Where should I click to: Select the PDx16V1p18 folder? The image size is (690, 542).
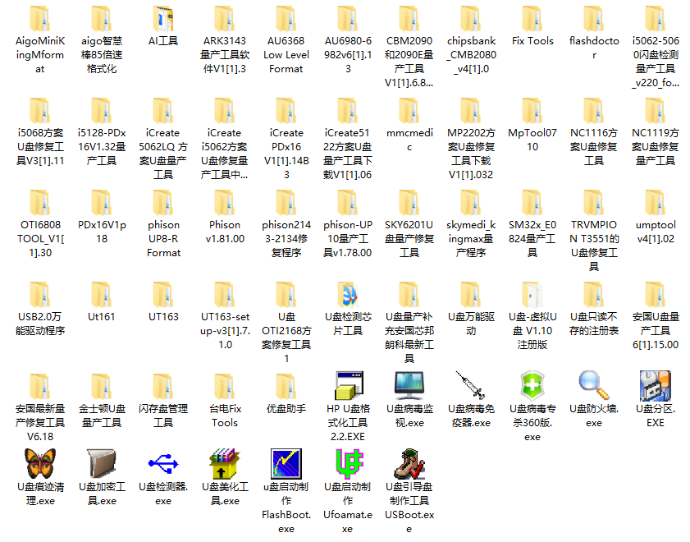click(x=102, y=203)
